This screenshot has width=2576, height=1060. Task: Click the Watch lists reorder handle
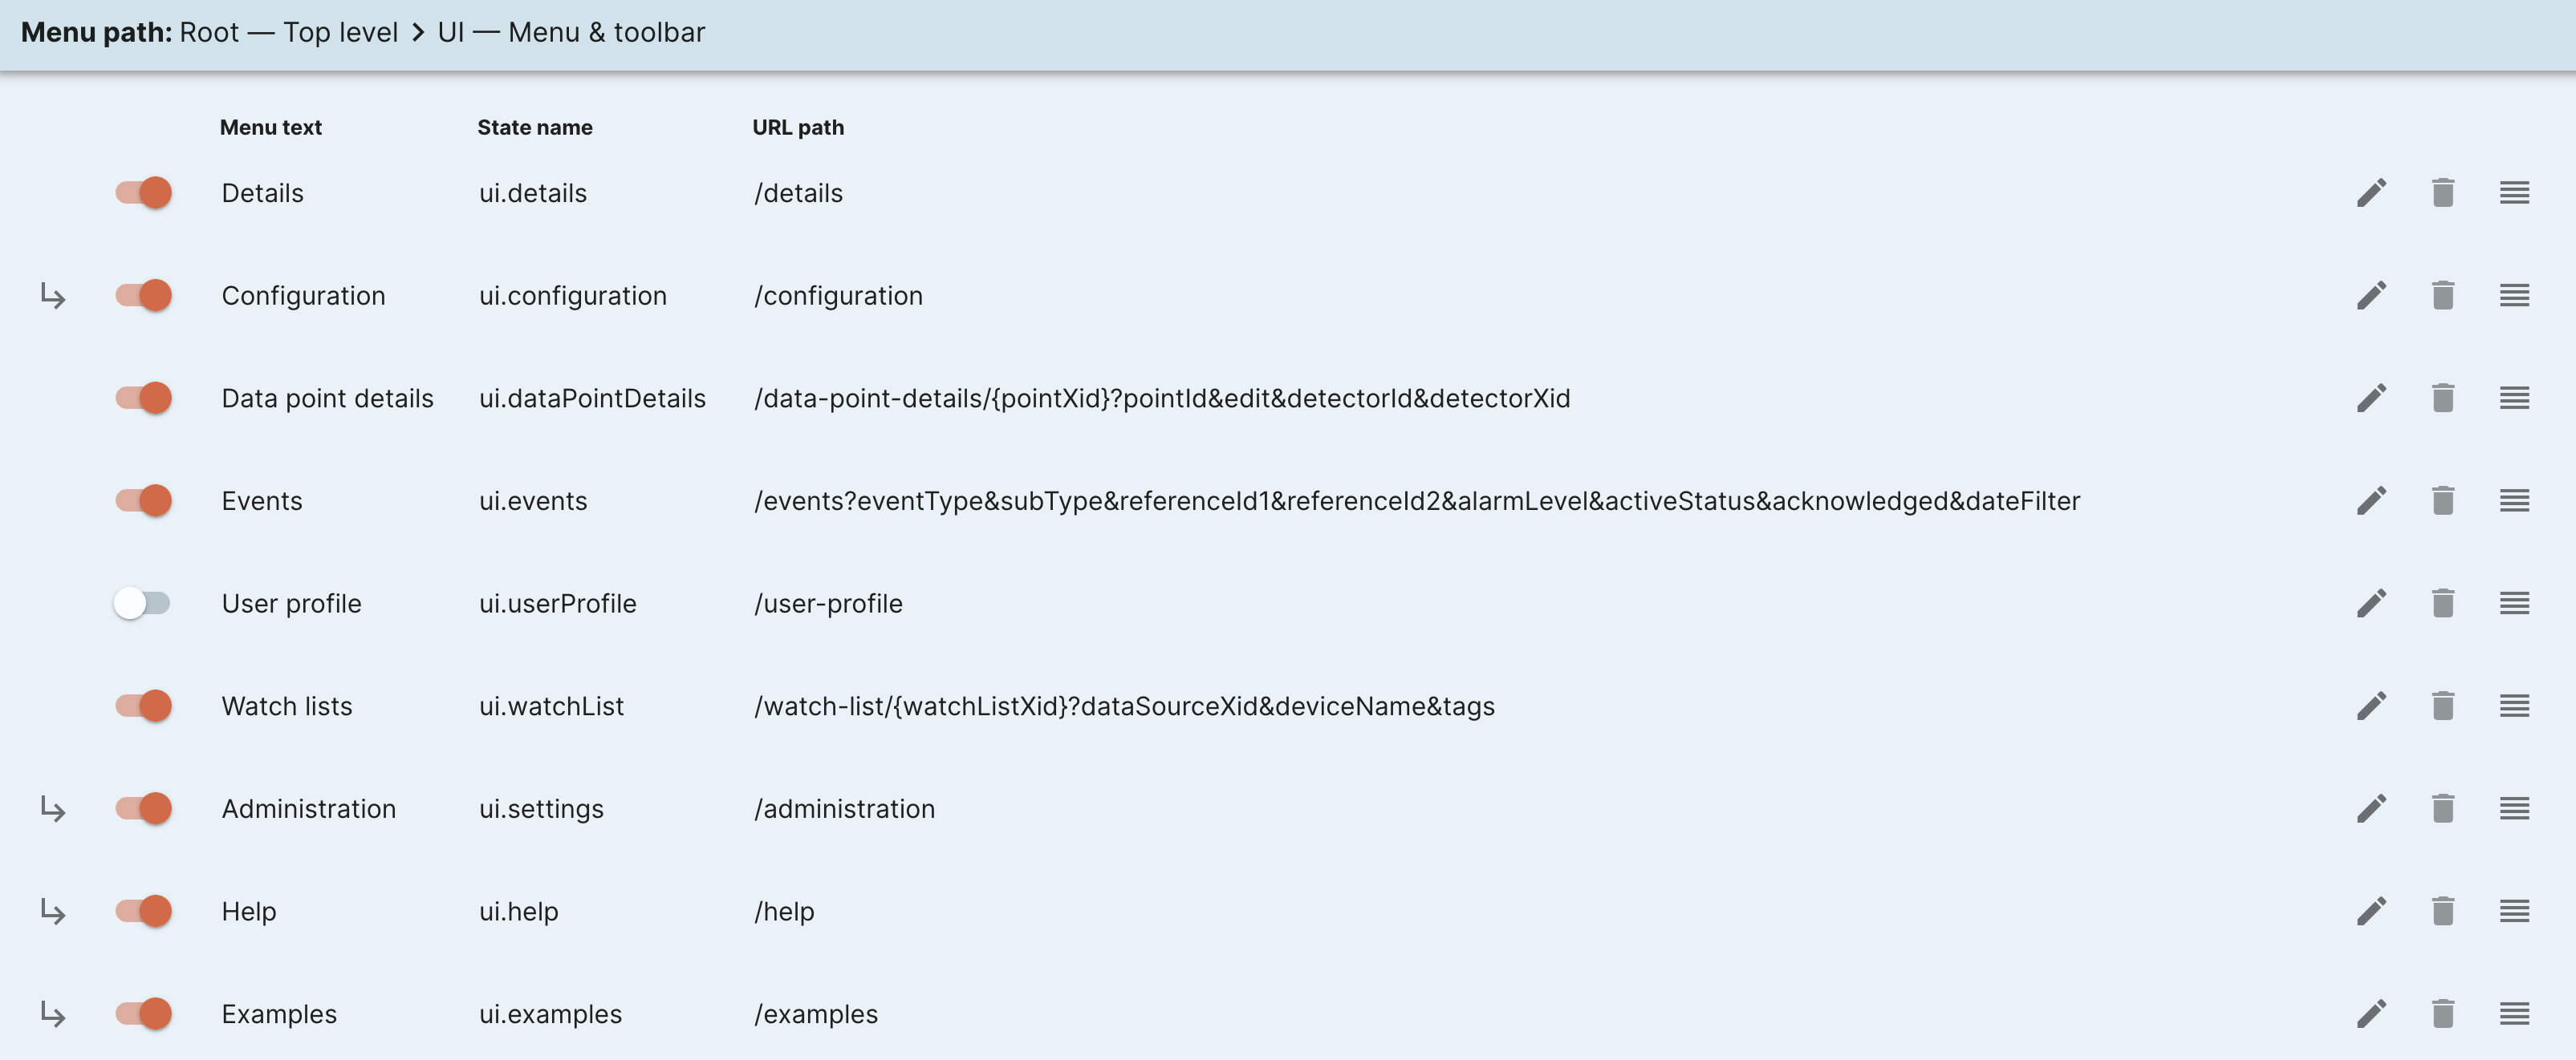click(x=2514, y=706)
